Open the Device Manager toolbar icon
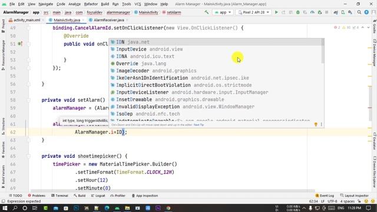Viewport: 377px width, 212px height. point(343,12)
